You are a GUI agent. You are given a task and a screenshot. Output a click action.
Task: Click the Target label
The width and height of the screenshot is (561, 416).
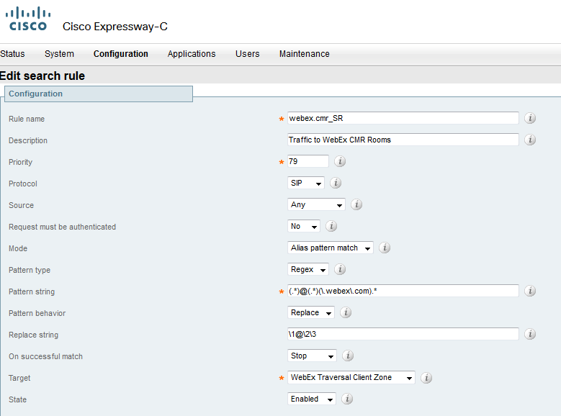(x=19, y=378)
